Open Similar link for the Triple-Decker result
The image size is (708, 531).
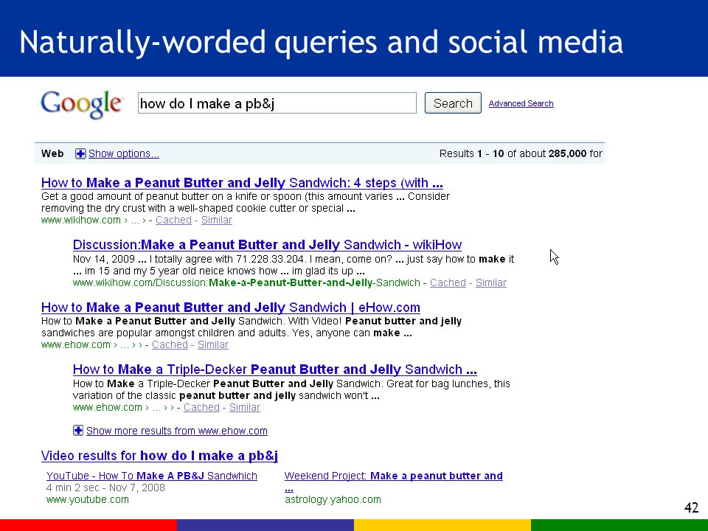(245, 407)
